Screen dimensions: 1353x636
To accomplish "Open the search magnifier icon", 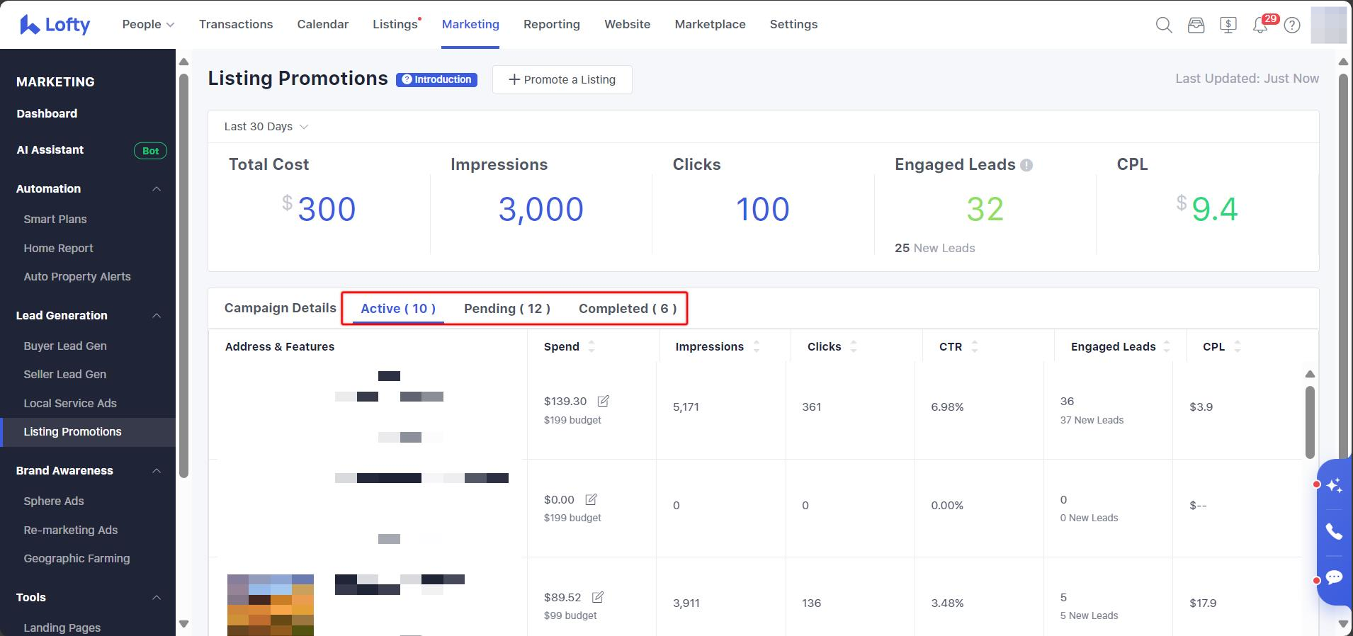I will 1163,25.
